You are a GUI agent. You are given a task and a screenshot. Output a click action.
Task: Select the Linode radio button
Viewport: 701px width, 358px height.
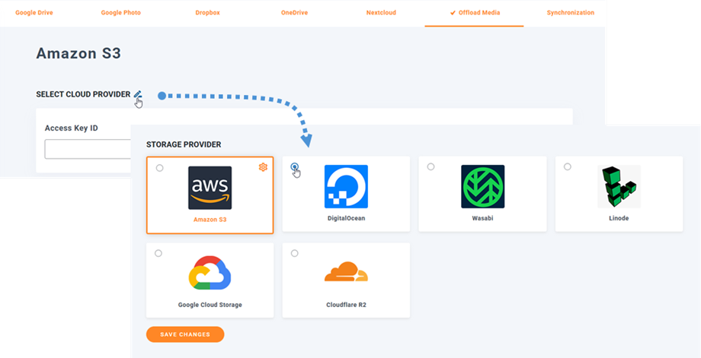click(x=568, y=166)
